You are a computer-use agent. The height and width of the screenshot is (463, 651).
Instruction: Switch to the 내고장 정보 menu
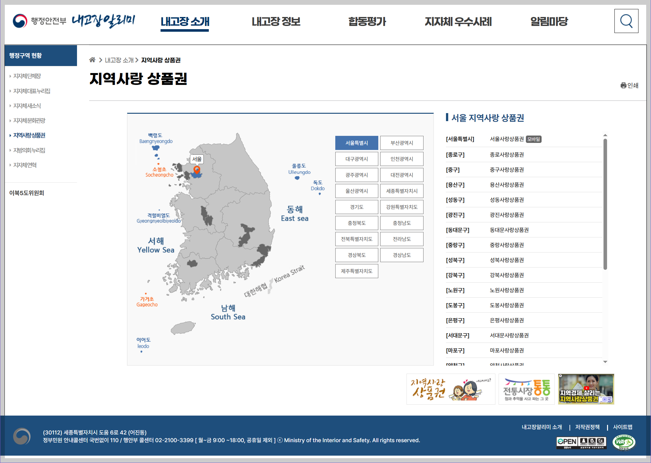pos(276,22)
